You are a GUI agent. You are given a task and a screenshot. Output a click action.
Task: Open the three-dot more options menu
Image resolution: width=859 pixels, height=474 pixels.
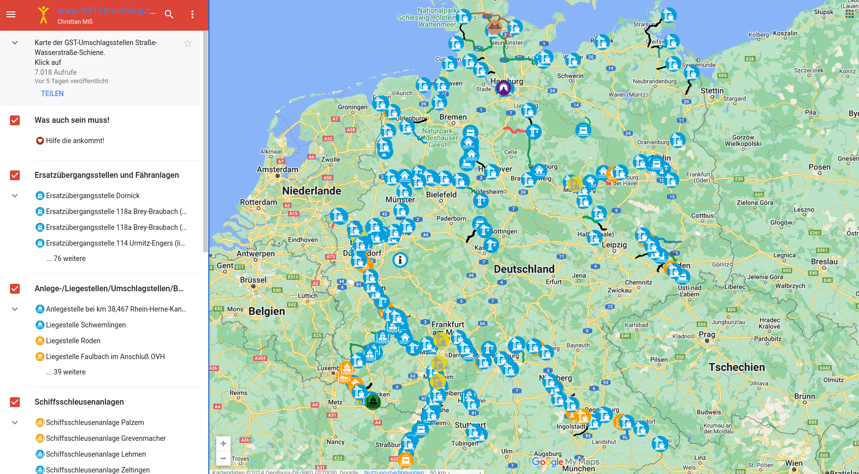(x=192, y=14)
